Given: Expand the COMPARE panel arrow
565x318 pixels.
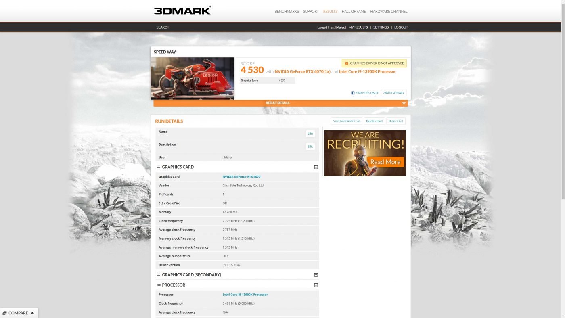Looking at the screenshot, I should tap(32, 313).
